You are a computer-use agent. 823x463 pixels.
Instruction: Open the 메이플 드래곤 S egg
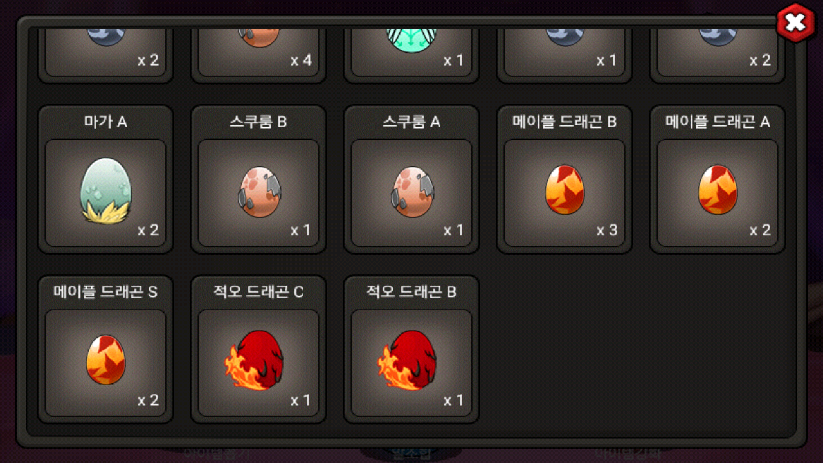pos(105,360)
